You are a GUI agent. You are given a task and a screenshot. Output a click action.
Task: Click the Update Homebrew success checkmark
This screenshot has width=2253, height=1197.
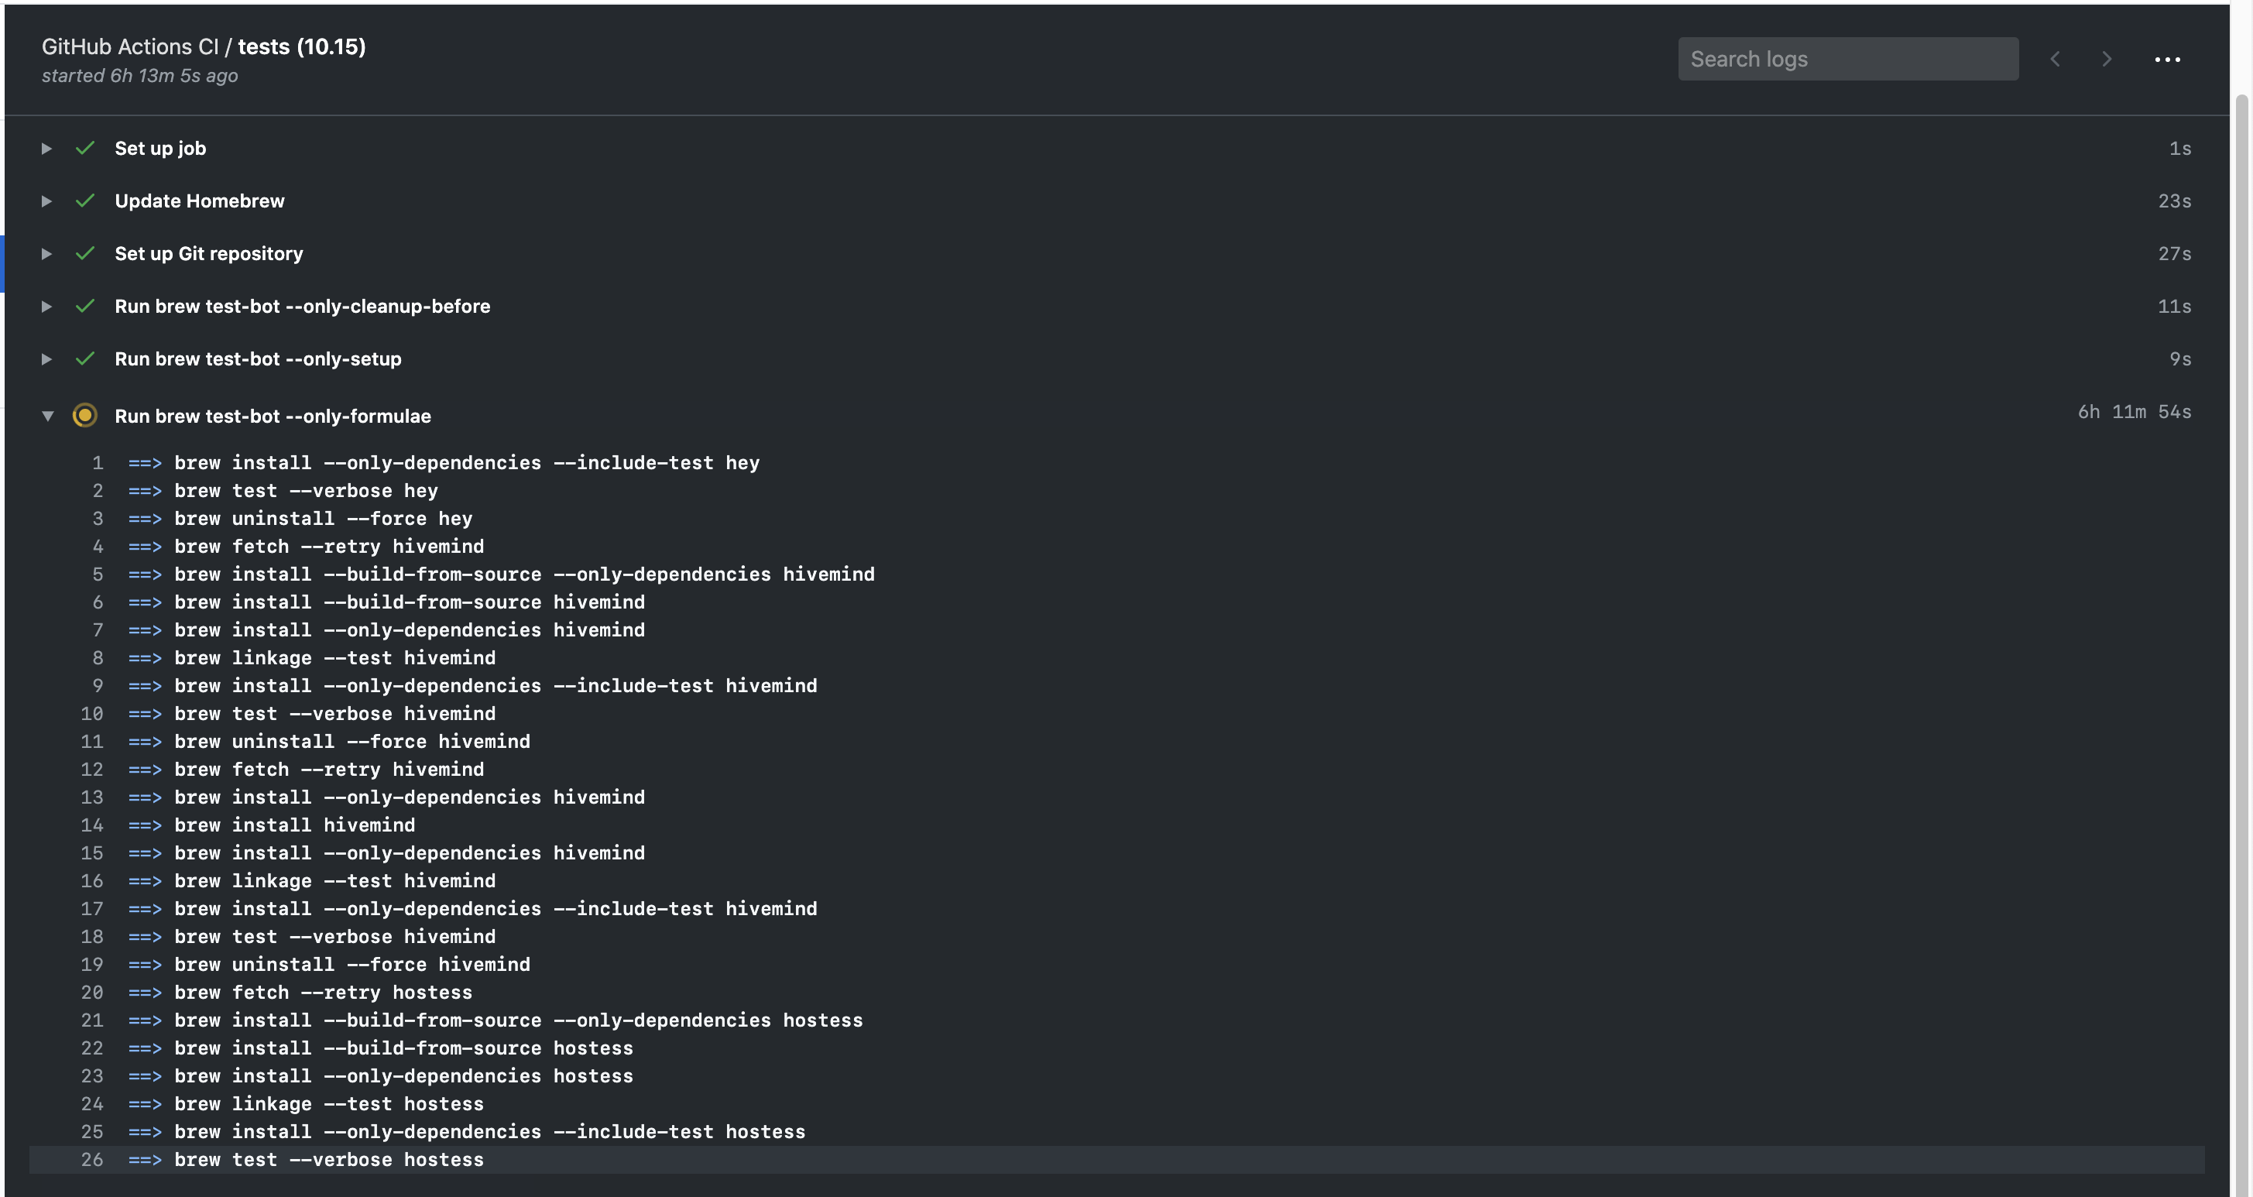point(85,201)
